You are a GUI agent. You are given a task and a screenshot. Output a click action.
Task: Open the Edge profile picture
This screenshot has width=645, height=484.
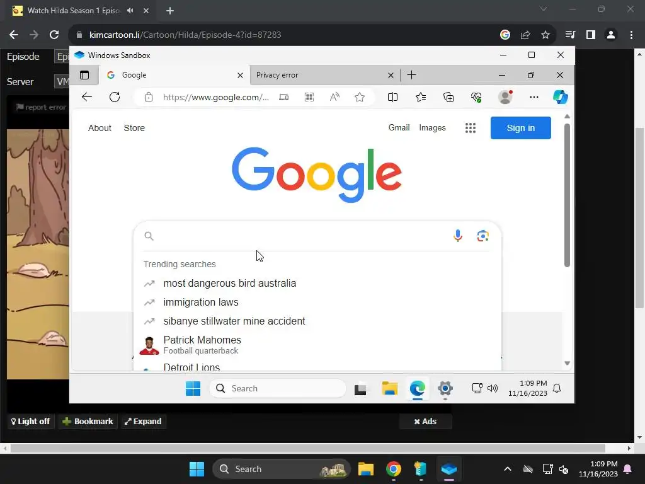[505, 97]
